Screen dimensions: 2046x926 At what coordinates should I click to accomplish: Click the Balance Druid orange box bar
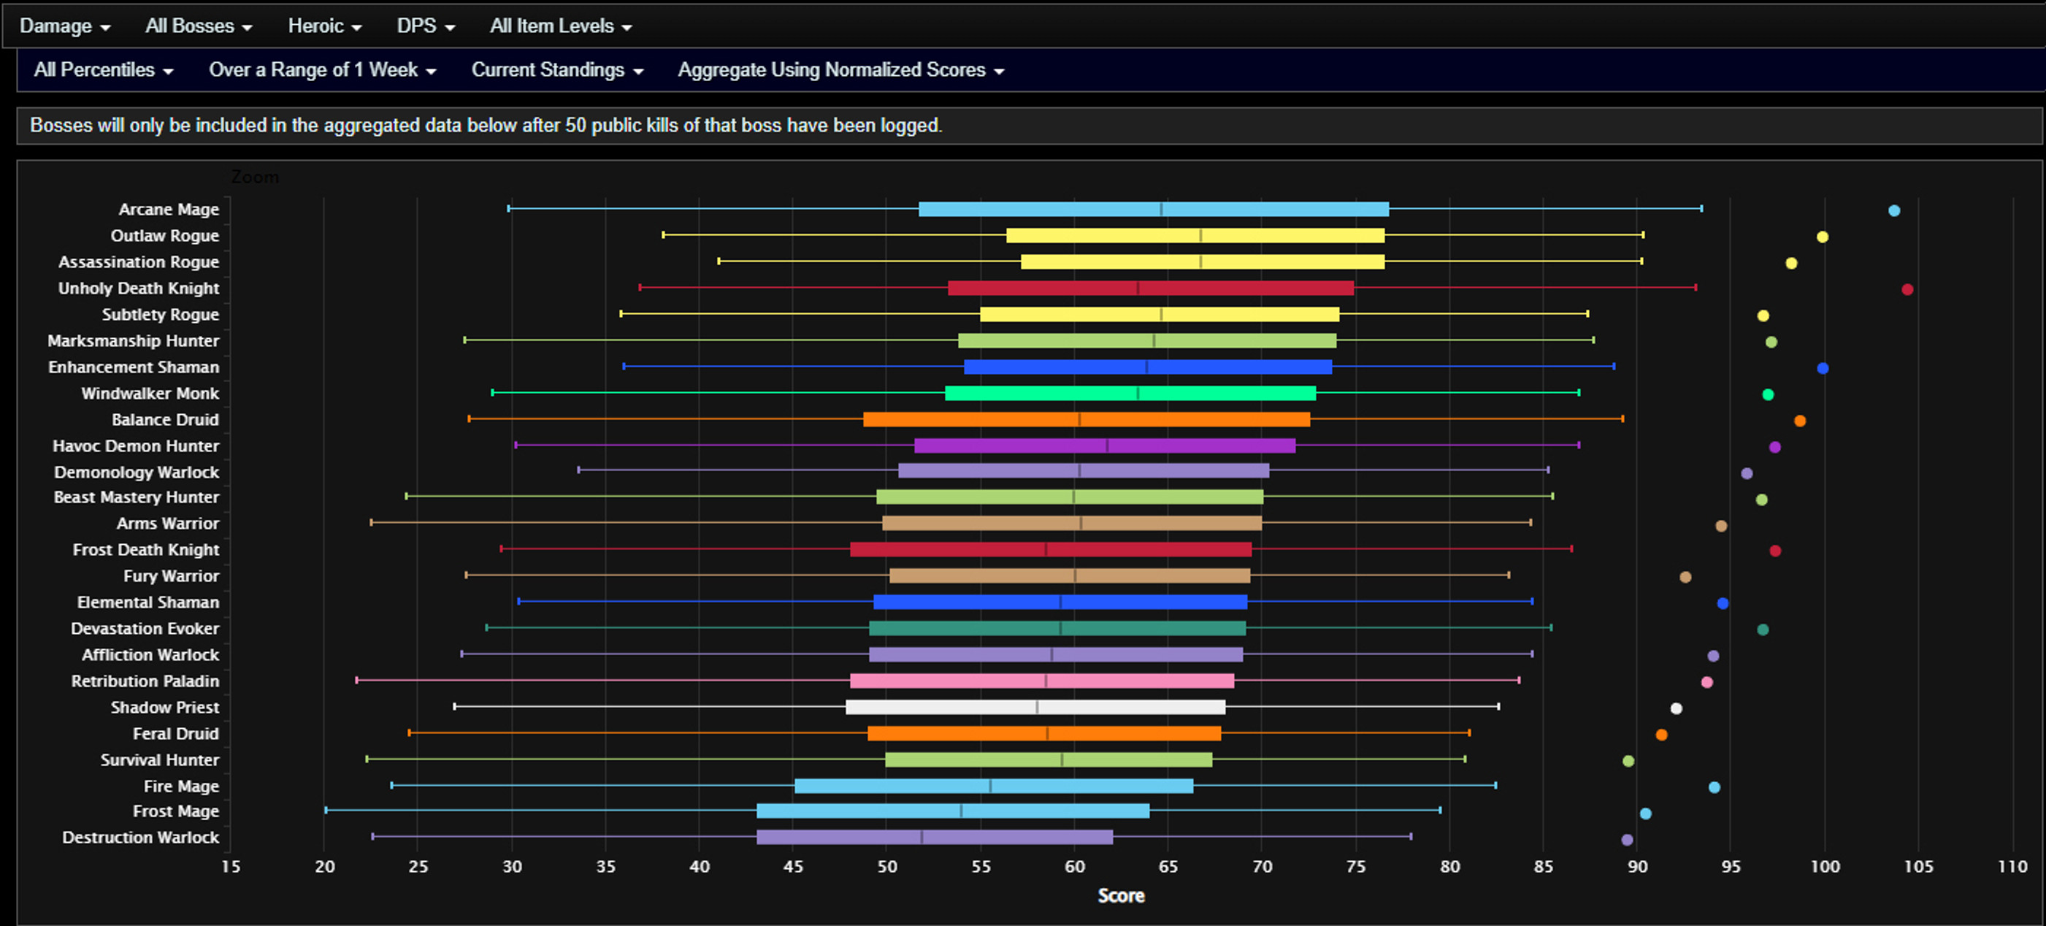pos(1087,419)
